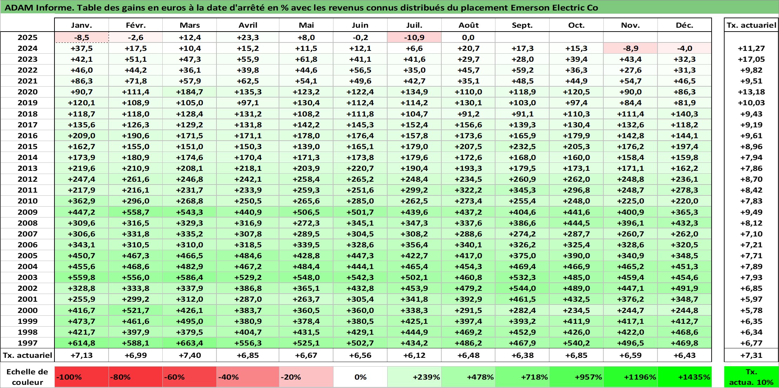
Task: Click the 'Avril' column header
Action: pyautogui.click(x=248, y=25)
